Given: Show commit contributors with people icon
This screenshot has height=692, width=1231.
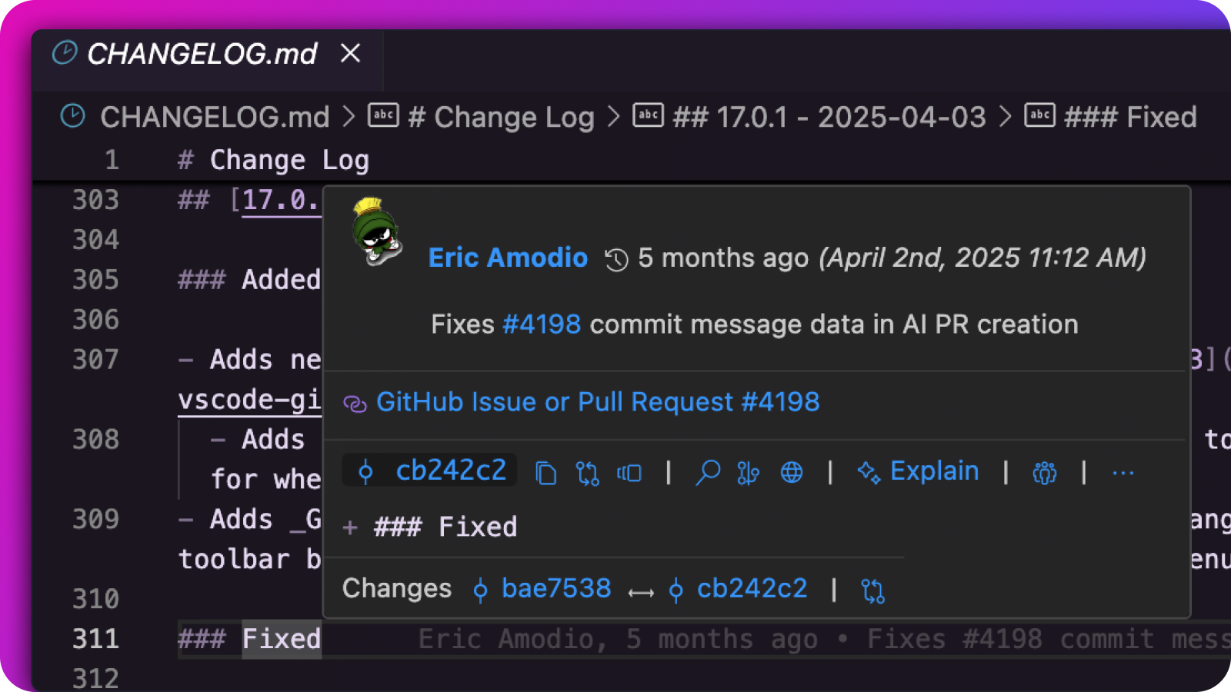Looking at the screenshot, I should pyautogui.click(x=1044, y=473).
